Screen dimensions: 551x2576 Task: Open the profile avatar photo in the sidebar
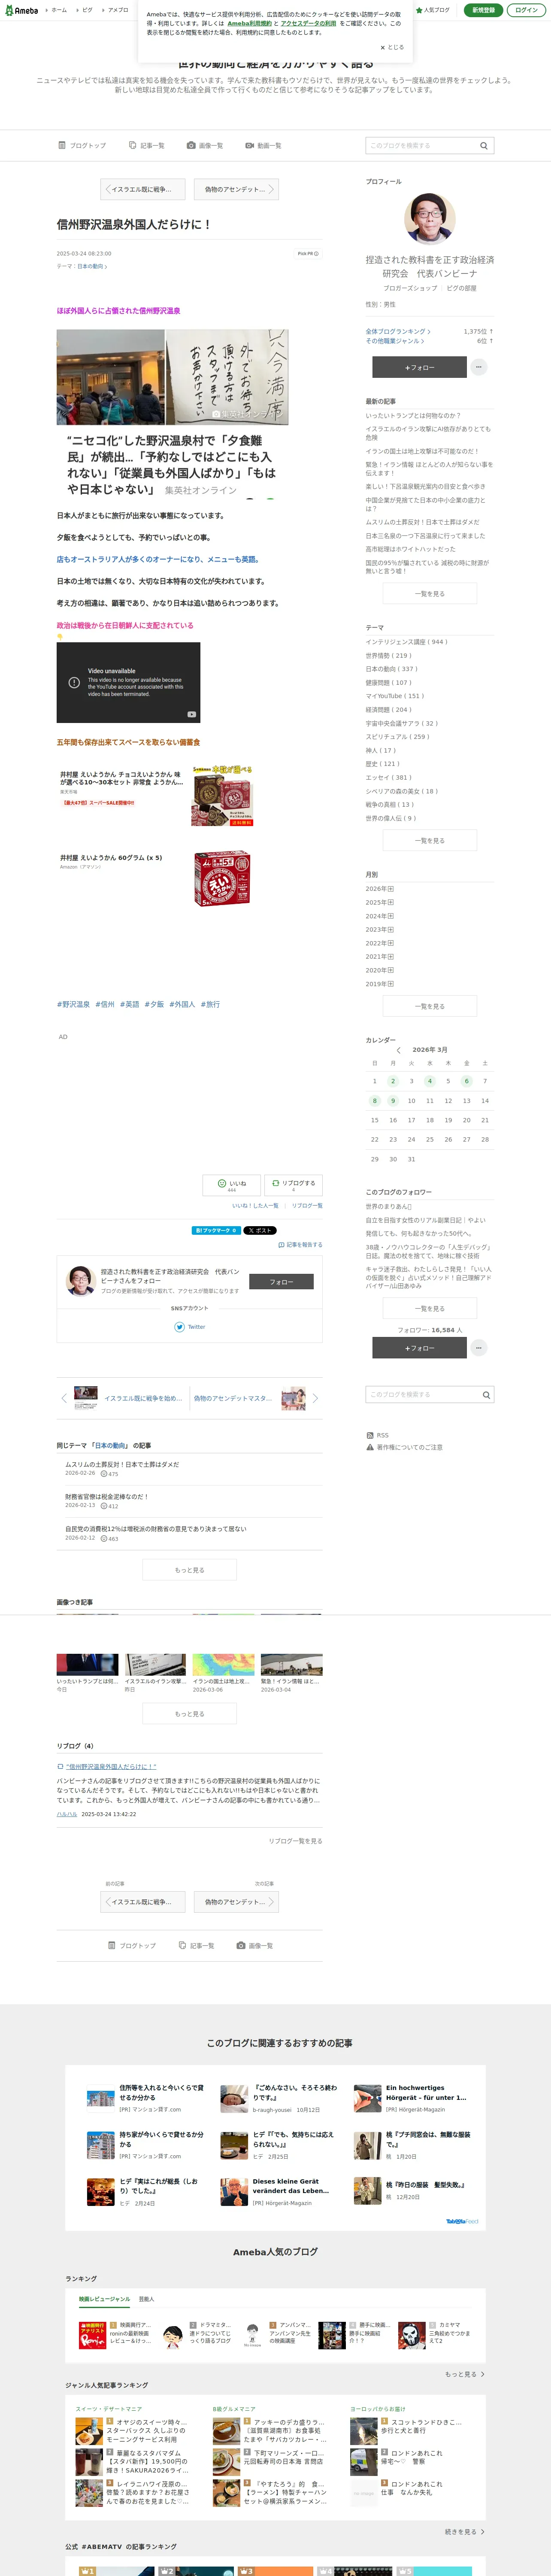430,219
